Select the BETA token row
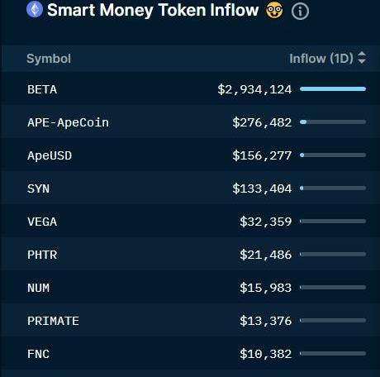Screen dimensions: 380x377 click(x=190, y=88)
